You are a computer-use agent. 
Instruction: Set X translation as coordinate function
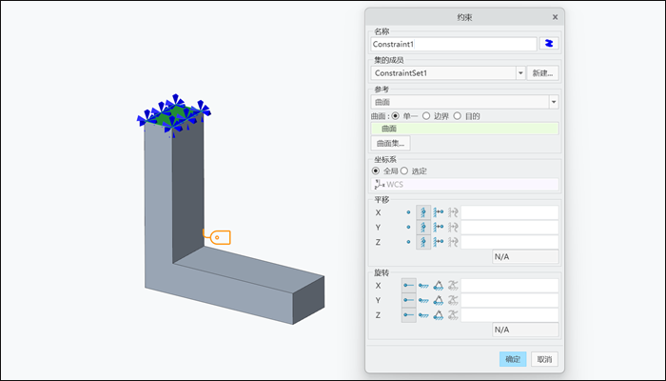click(x=453, y=212)
